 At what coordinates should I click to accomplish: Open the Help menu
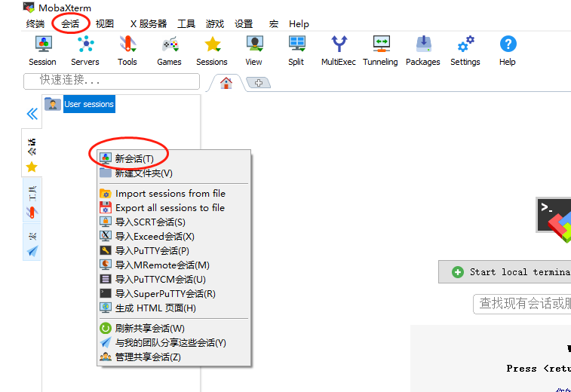(299, 24)
